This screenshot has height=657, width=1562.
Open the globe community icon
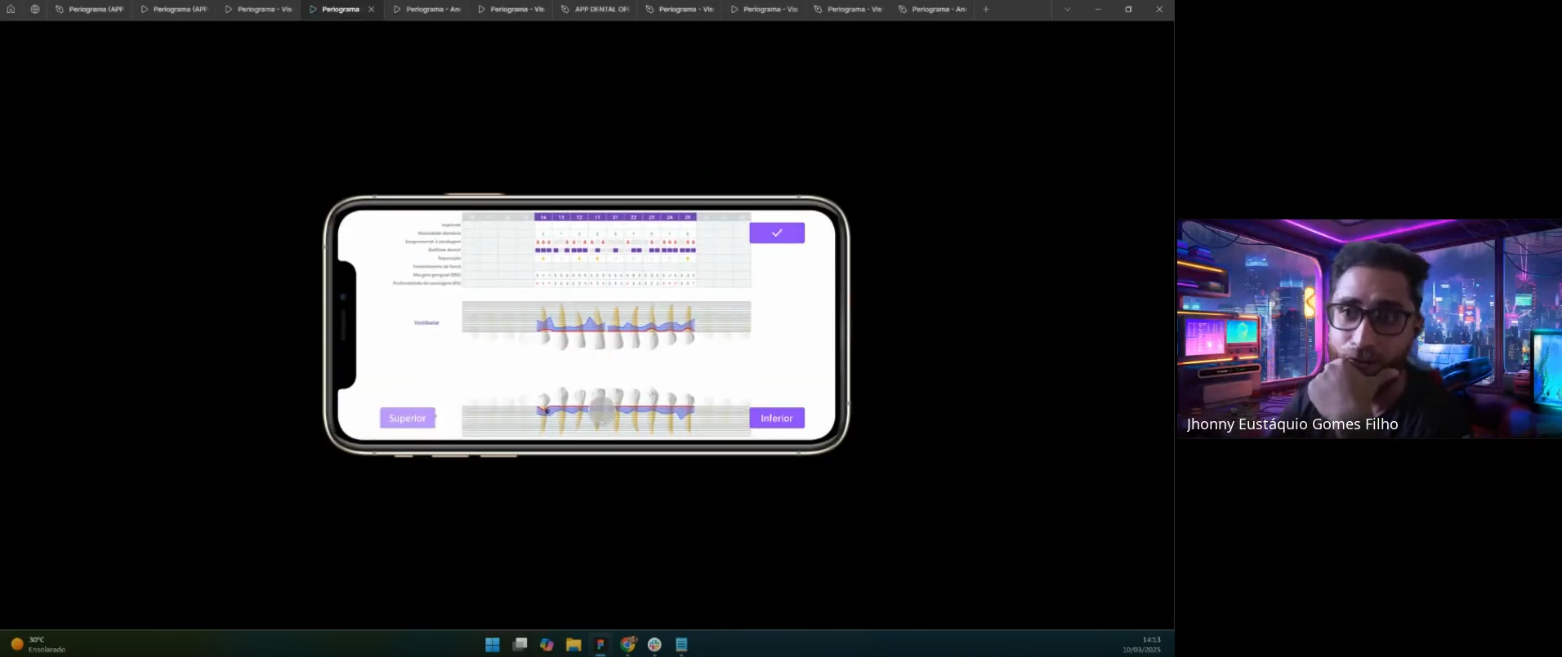[35, 9]
